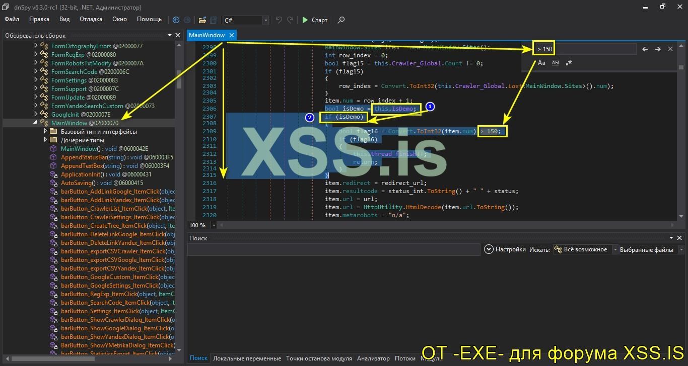Go to next match in find bar
This screenshot has width=688, height=366.
click(x=657, y=49)
